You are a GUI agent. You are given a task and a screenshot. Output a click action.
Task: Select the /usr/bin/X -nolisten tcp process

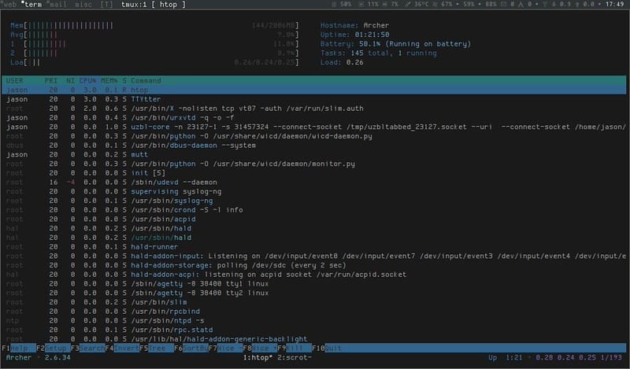click(x=313, y=109)
